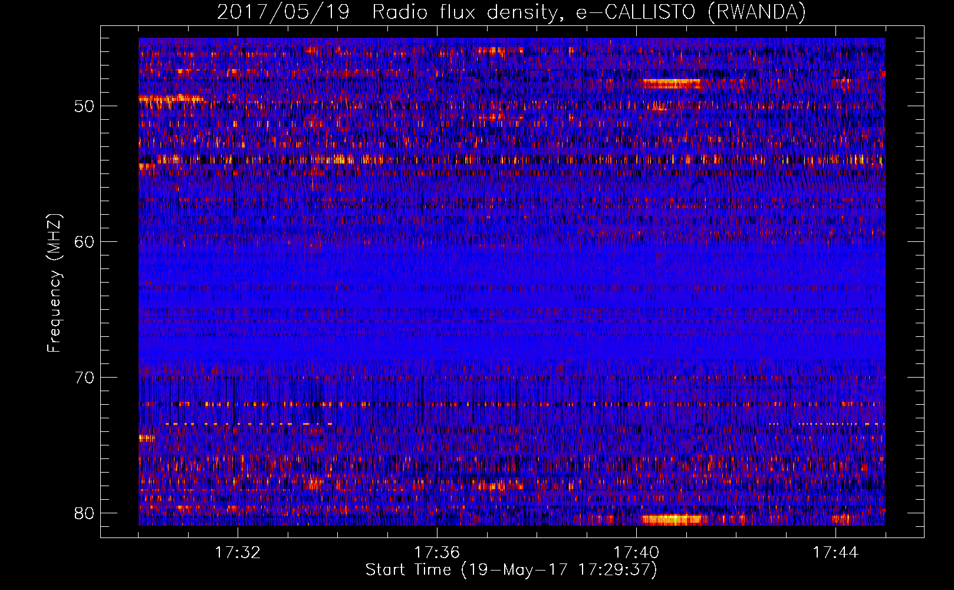954x590 pixels.
Task: Click the 60 frequency tick label
Action: (85, 242)
